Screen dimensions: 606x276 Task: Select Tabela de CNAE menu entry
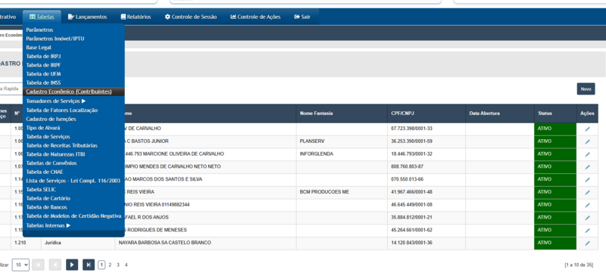(x=45, y=172)
